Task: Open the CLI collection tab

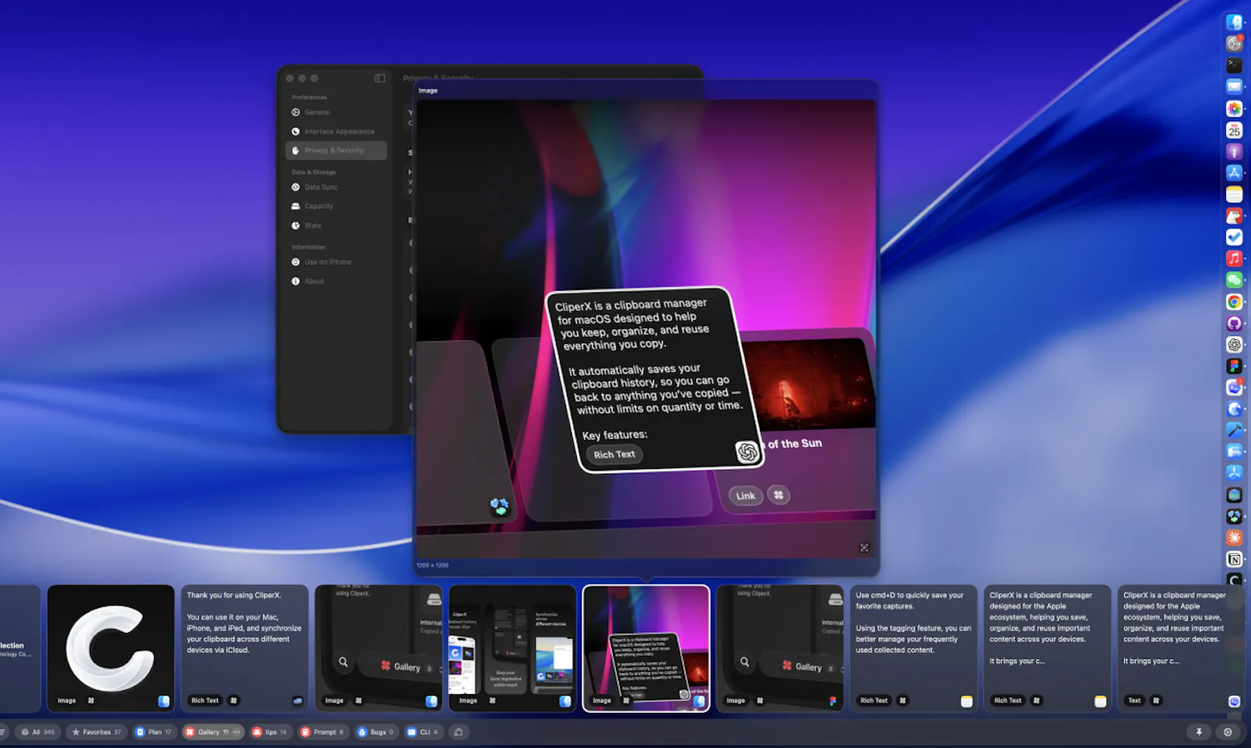Action: click(x=422, y=732)
